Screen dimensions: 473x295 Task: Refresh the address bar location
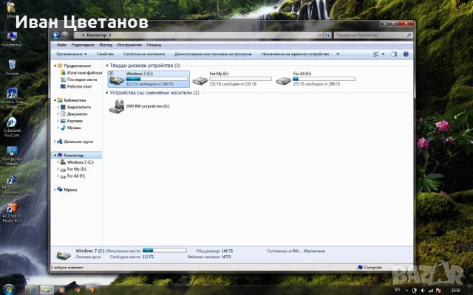(327, 35)
